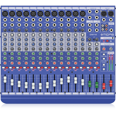
Task: Click the channel 3 line input jack
Action: (19, 20)
